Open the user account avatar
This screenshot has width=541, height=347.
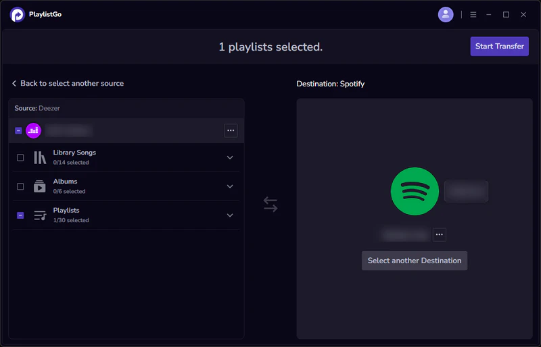(446, 14)
